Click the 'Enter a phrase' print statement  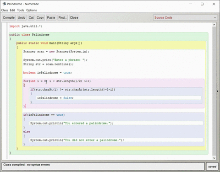click(x=55, y=60)
